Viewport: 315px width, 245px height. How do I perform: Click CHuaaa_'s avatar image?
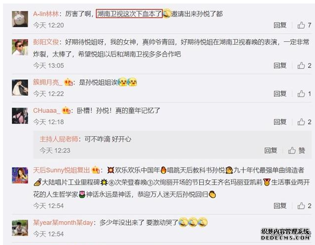coord(20,116)
